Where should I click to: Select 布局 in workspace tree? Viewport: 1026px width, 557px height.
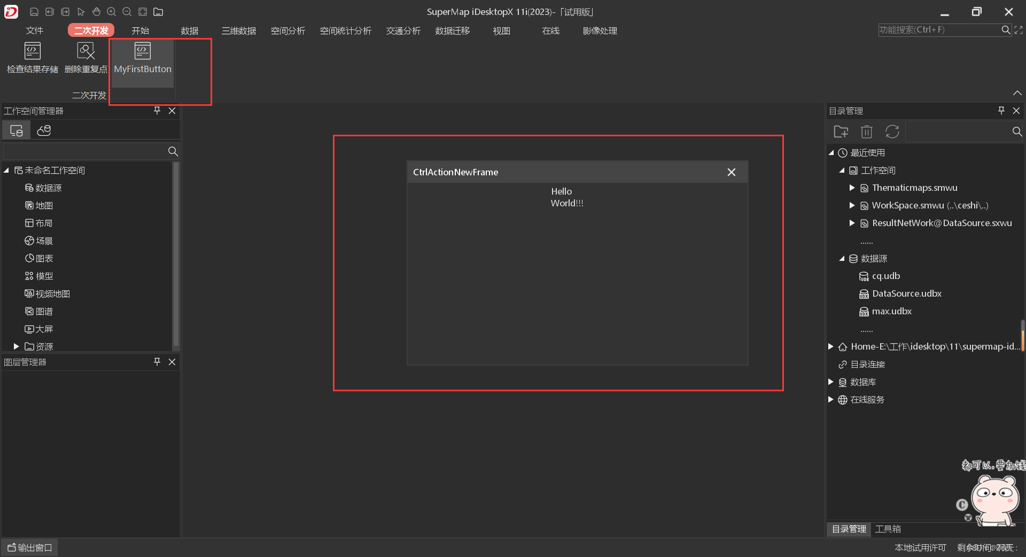click(x=39, y=223)
